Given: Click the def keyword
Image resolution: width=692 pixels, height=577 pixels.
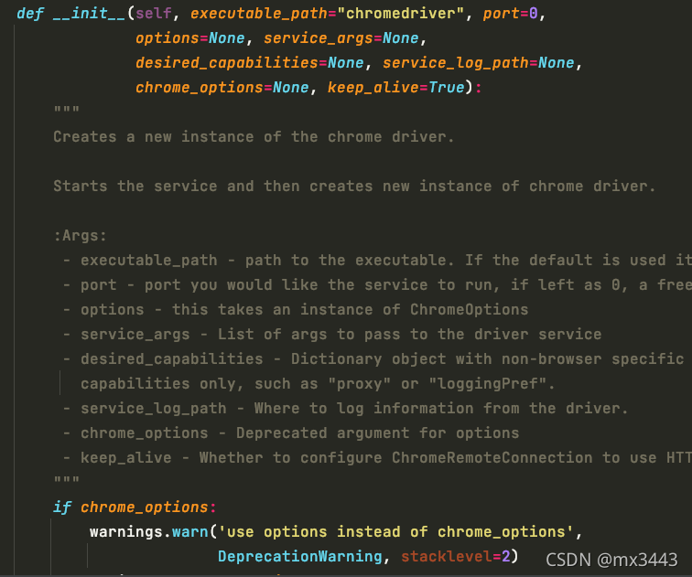Looking at the screenshot, I should (x=30, y=14).
